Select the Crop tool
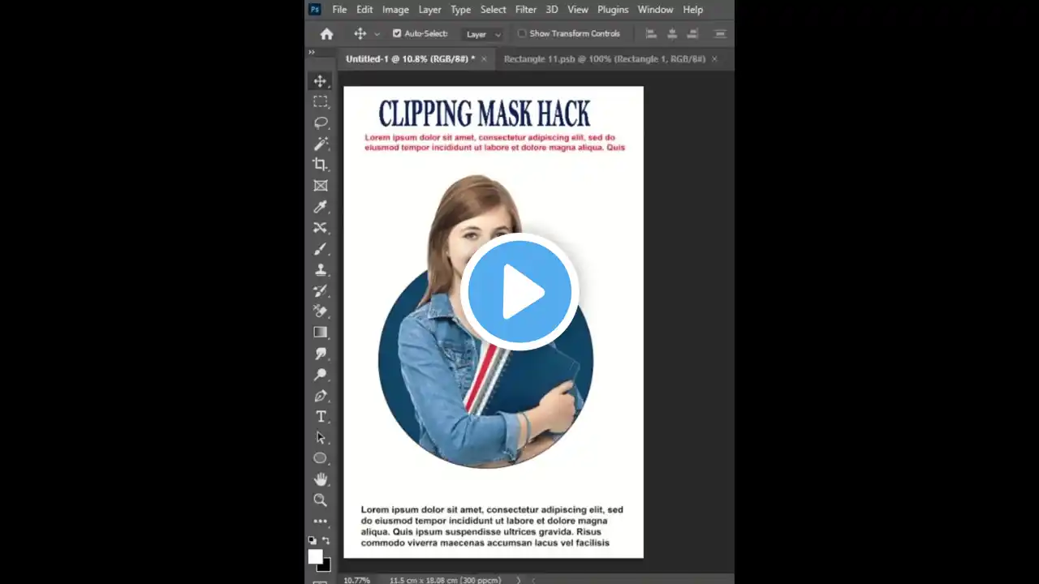Viewport: 1039px width, 584px height. 321,165
